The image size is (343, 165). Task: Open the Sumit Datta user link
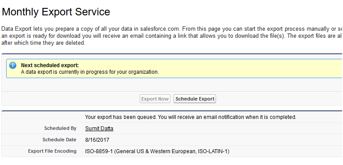pos(99,129)
